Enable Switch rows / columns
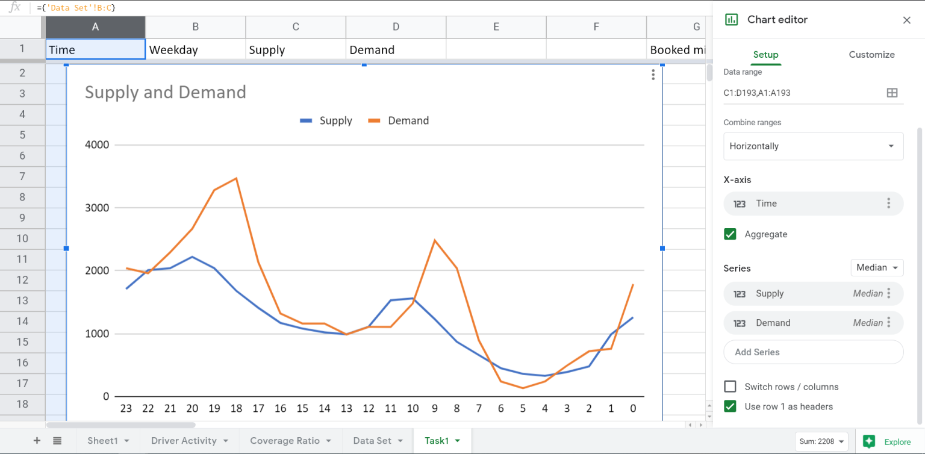925x454 pixels. 730,386
